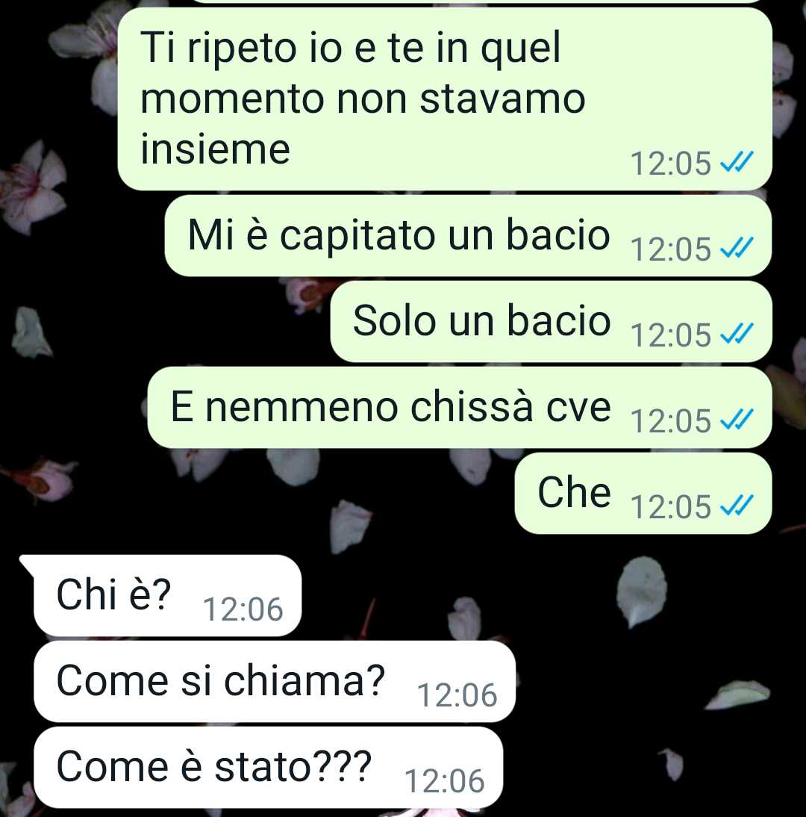
Task: Select the 'Mi è capitato un bacio' bubble
Action: [x=468, y=236]
